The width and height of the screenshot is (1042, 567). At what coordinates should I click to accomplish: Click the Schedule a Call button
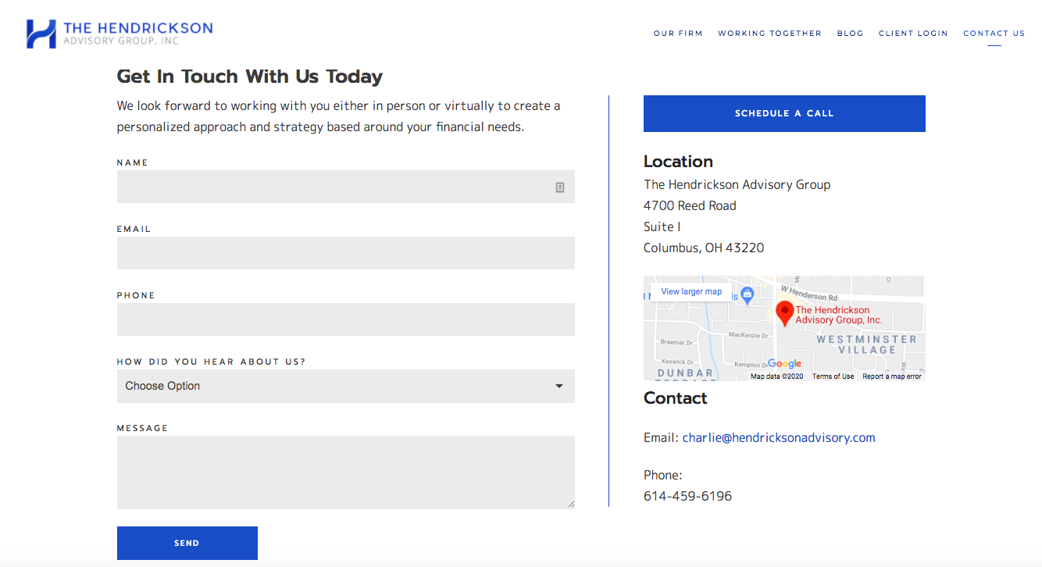tap(784, 113)
